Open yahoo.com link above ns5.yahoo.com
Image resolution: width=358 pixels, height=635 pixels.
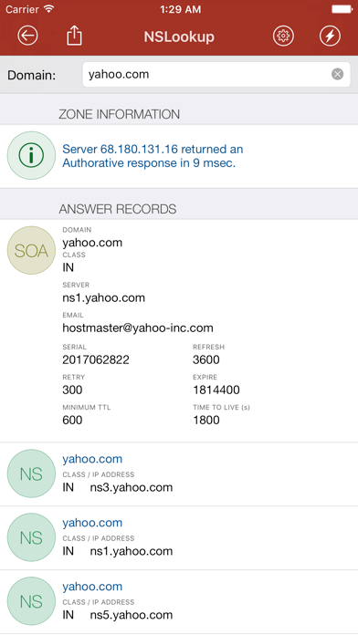[92, 587]
